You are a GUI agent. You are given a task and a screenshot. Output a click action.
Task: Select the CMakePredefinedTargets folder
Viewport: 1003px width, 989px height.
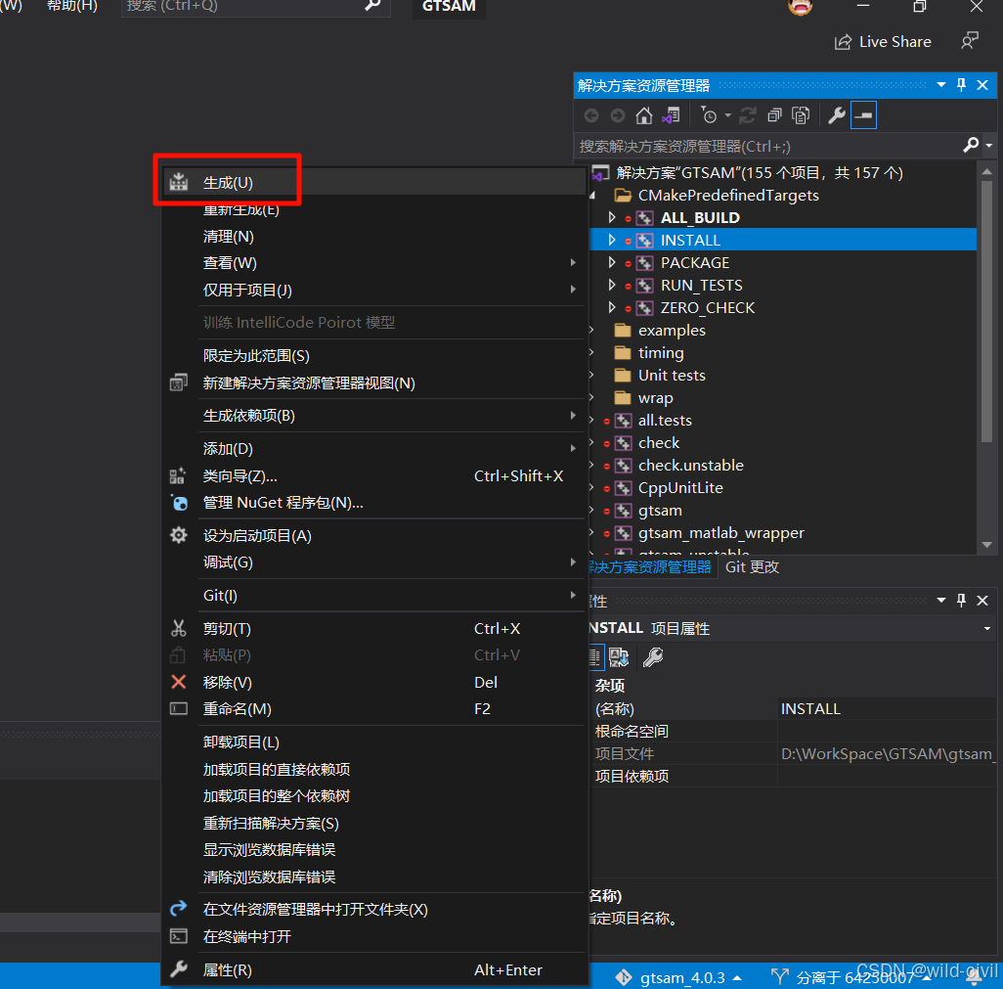coord(728,196)
